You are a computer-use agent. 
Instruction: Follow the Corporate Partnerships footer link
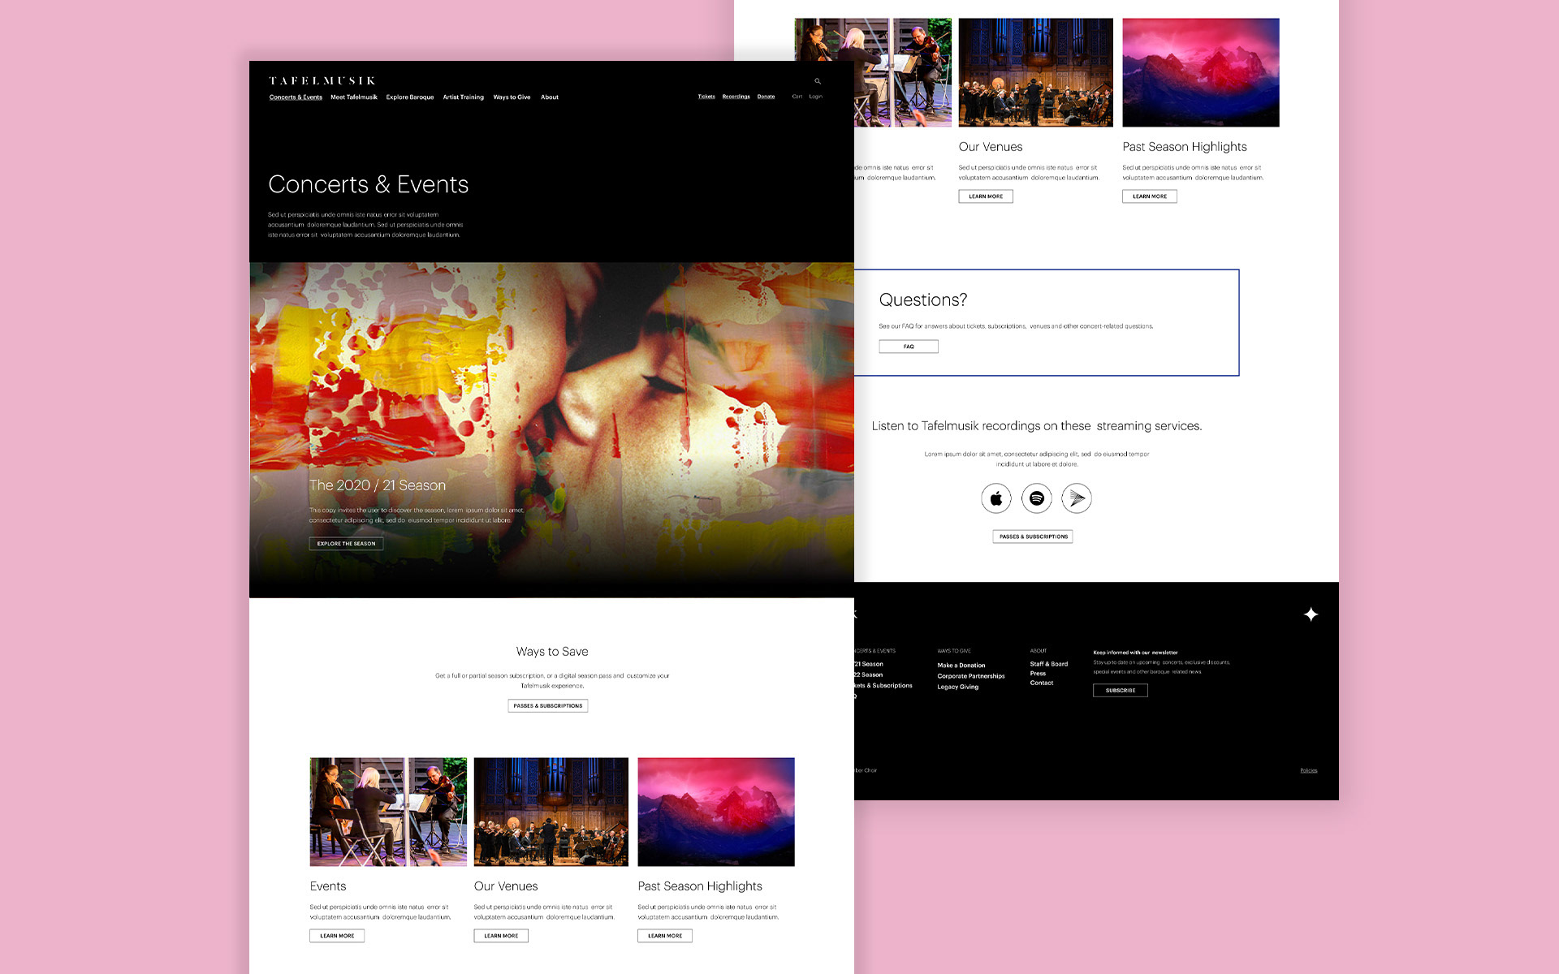coord(971,676)
